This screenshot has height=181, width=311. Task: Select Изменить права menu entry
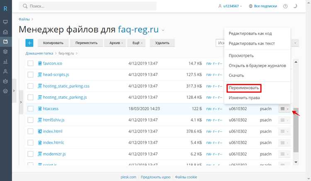pos(244,98)
